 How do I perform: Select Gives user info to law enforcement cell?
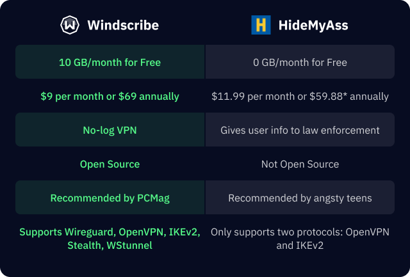pyautogui.click(x=300, y=130)
